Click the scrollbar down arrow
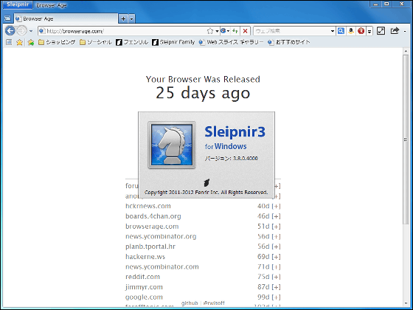The width and height of the screenshot is (413, 310). 406,303
